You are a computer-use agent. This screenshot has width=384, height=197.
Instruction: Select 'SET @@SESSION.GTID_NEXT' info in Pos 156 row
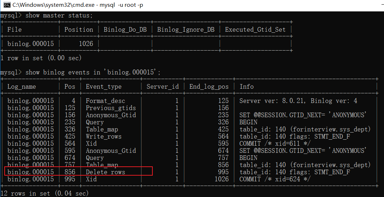[x=281, y=115]
